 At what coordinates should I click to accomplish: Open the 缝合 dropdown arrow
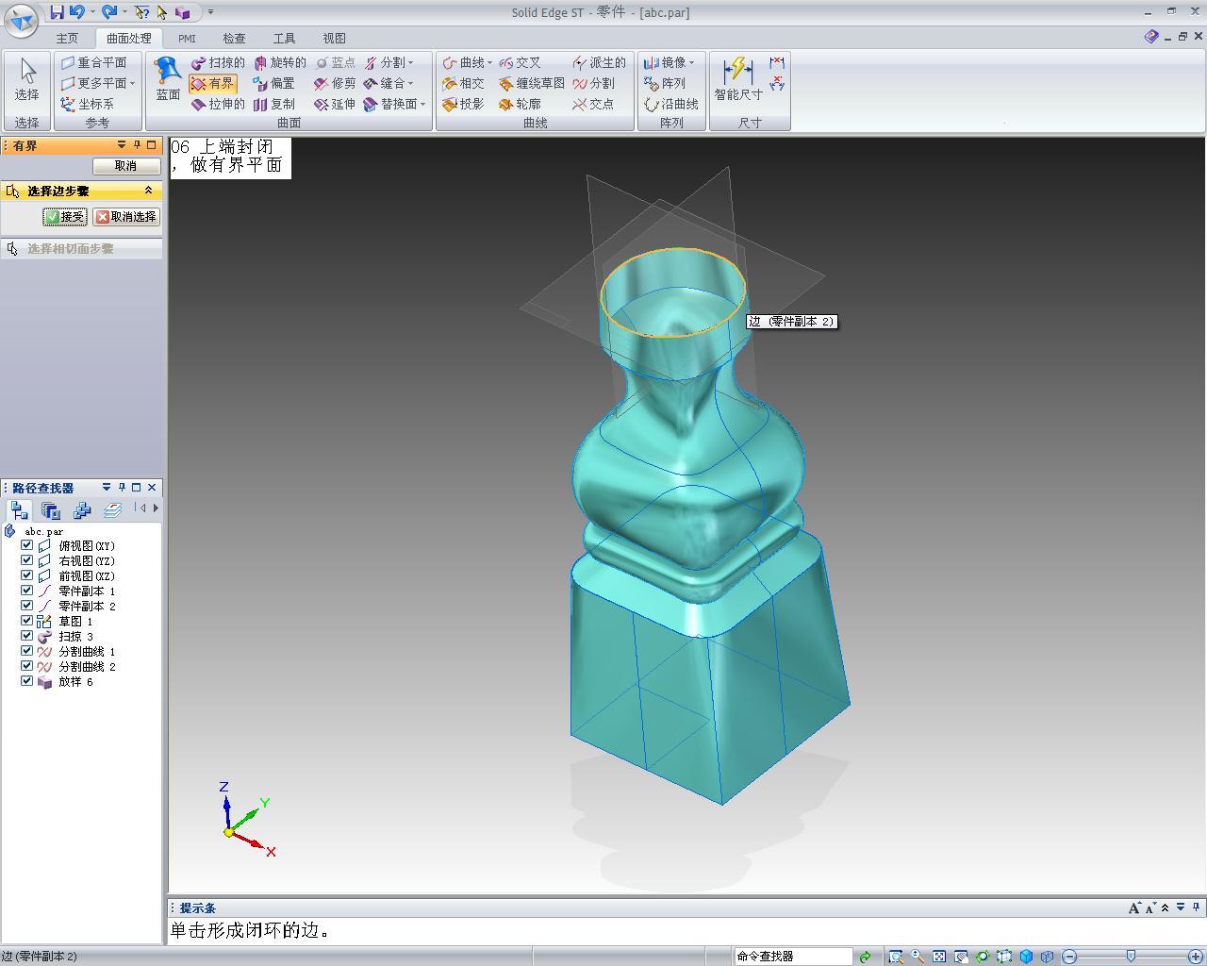[410, 83]
